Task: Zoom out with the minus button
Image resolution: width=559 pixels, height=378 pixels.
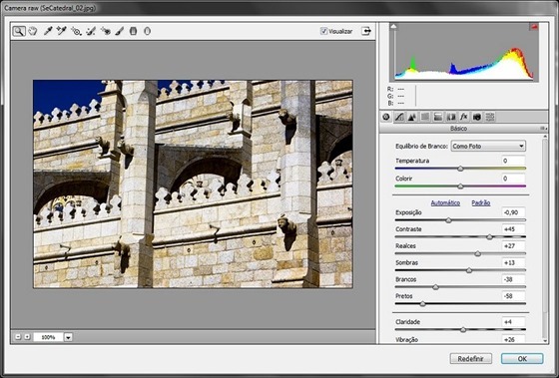Action: coord(18,337)
